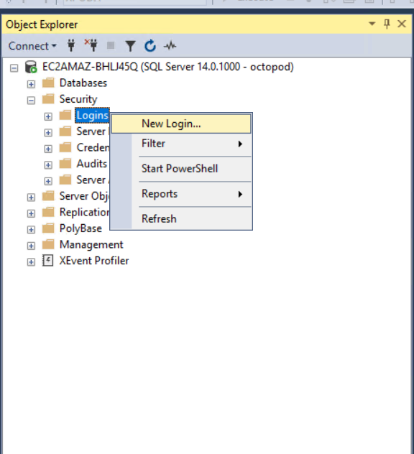Click the Filter funnel icon in toolbar

(x=130, y=46)
